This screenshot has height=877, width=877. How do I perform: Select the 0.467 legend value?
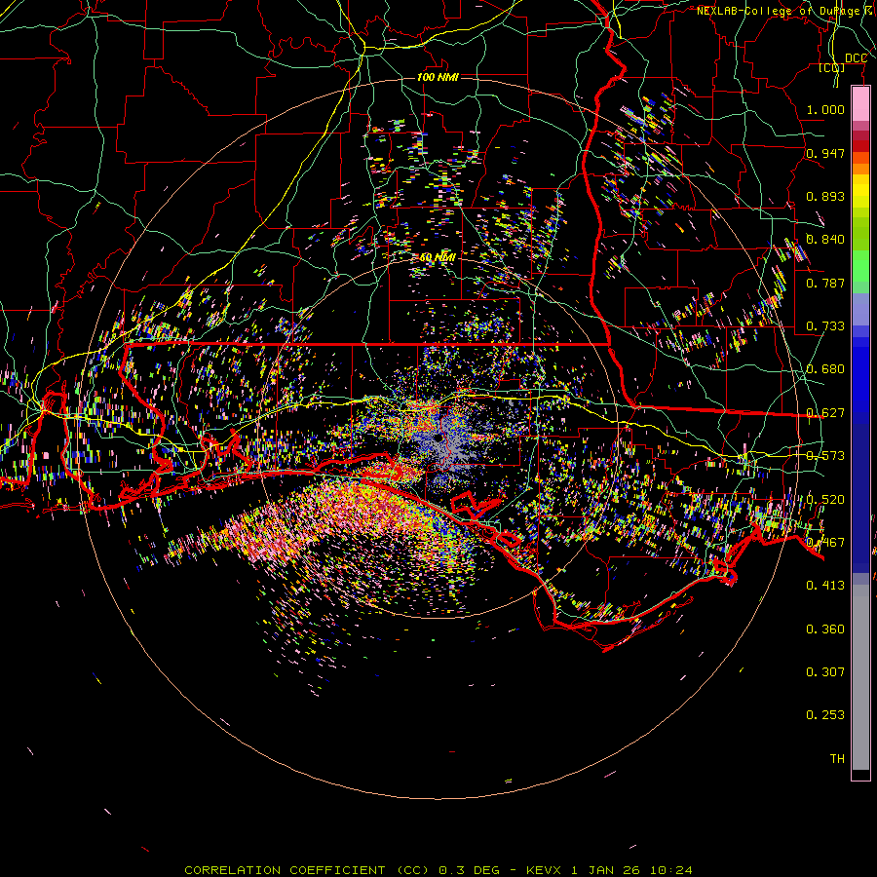coord(825,543)
